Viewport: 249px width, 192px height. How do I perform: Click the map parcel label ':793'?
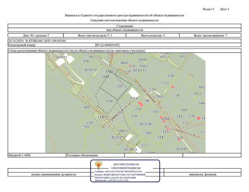click(x=90, y=57)
